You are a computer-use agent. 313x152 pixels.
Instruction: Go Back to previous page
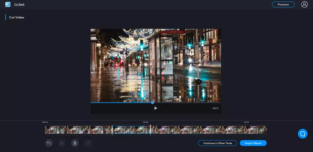click(x=19, y=4)
